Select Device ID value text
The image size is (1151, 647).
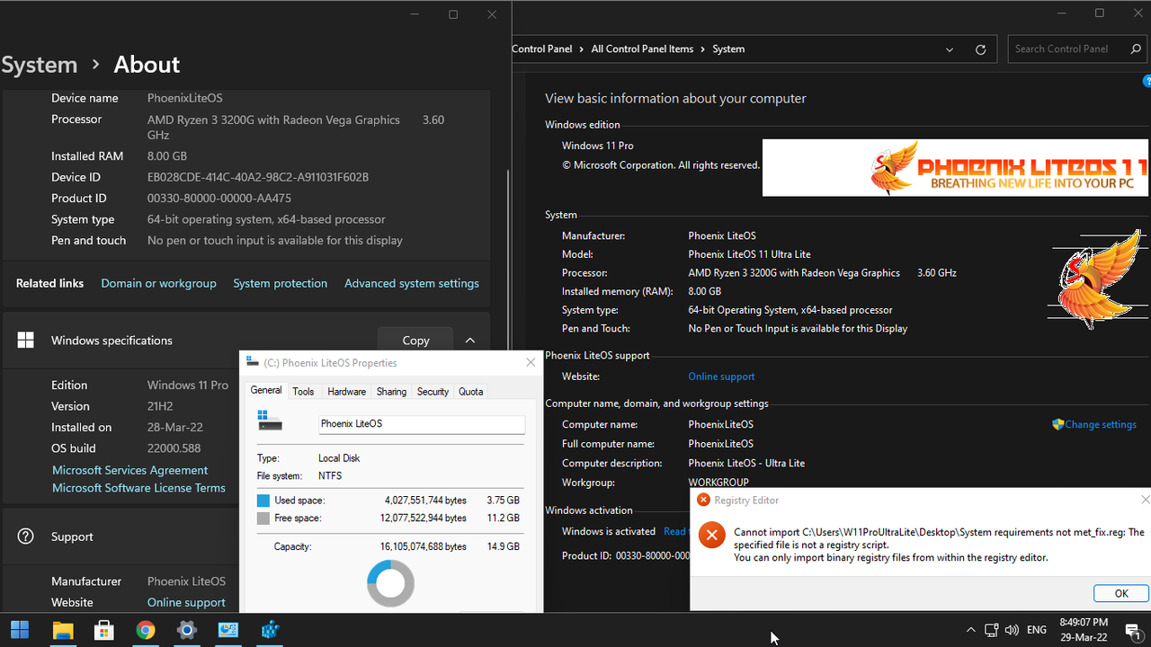tap(258, 177)
